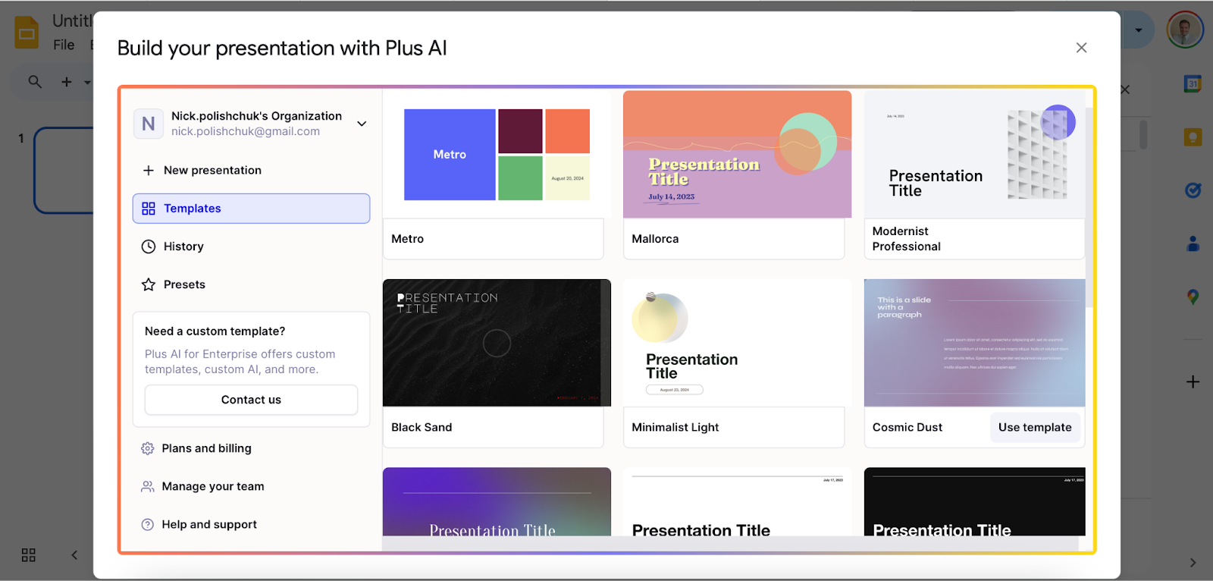Click the star icon beside Presets
The image size is (1213, 581).
(149, 284)
